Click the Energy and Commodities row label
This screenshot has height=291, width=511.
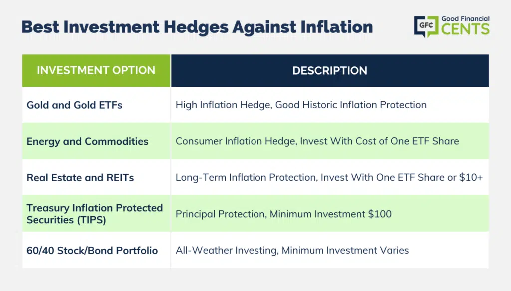pos(87,141)
